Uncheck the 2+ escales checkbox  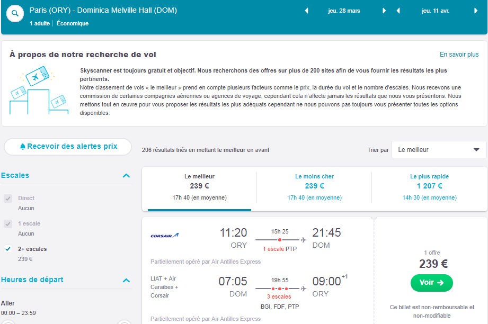[8, 249]
